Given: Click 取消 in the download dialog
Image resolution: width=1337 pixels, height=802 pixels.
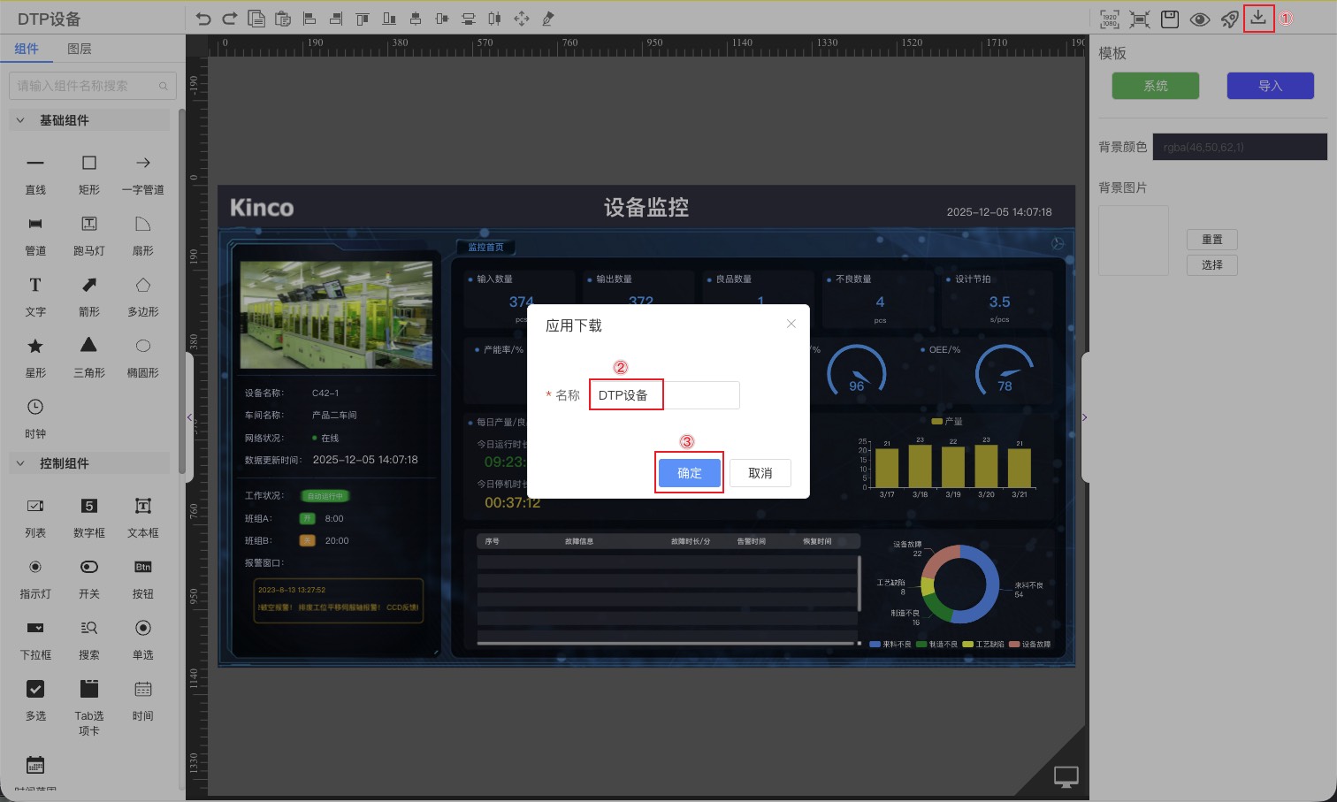Looking at the screenshot, I should point(760,473).
